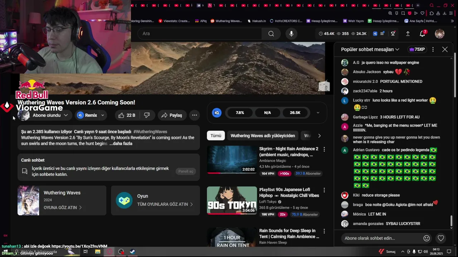Screen dimensions: 458x257
Task: Dislike the video with thumbs down
Action: pyautogui.click(x=147, y=115)
